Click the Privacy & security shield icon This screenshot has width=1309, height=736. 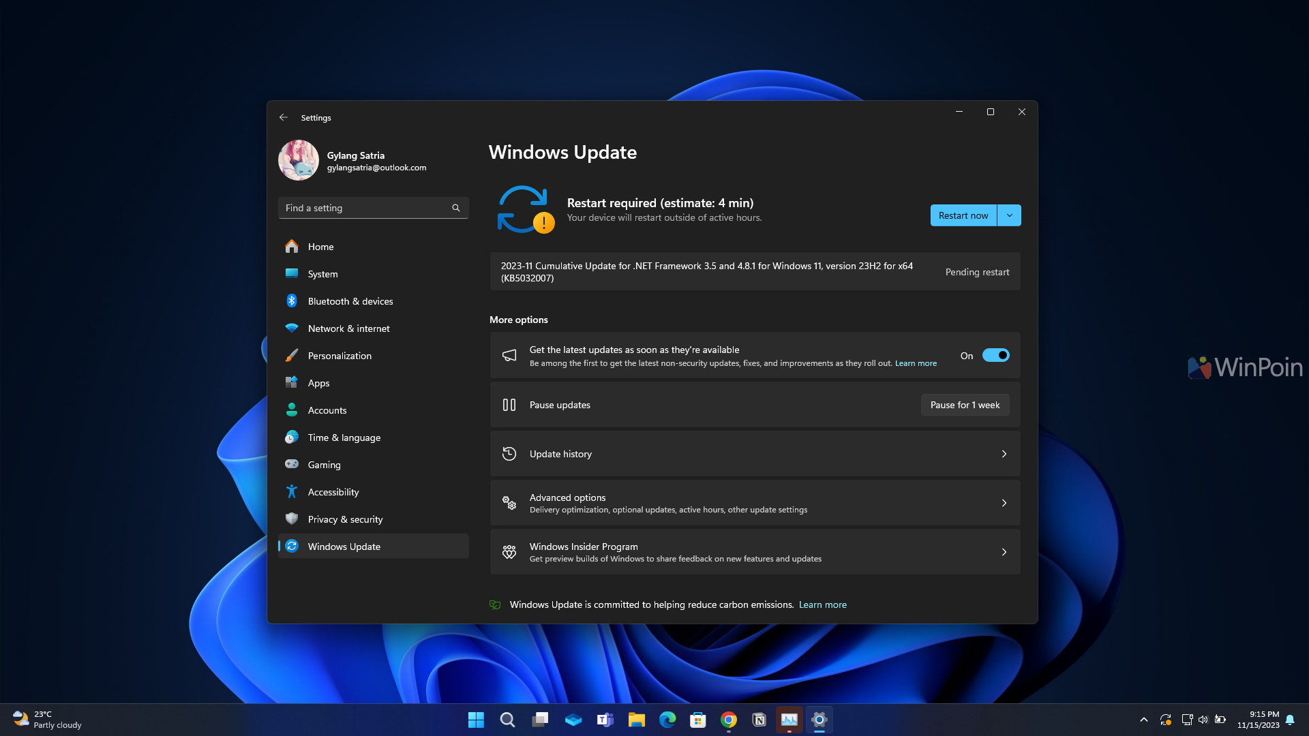click(x=292, y=519)
